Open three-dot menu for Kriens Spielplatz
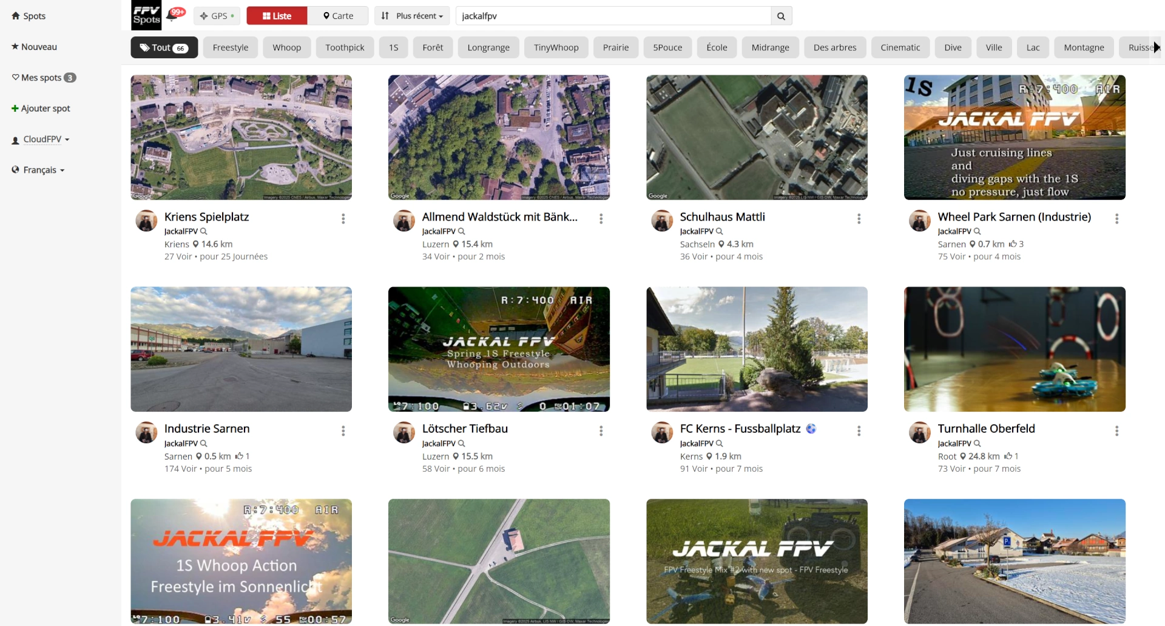Screen dimensions: 1165x626 tap(343, 219)
